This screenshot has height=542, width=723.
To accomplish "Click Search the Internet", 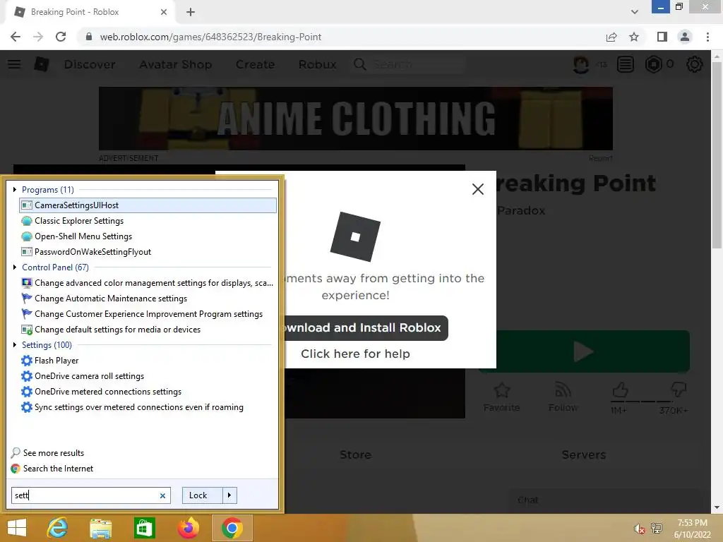I will (x=58, y=469).
